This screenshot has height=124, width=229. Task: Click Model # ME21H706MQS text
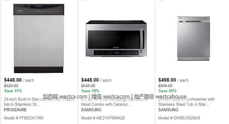(x=103, y=118)
